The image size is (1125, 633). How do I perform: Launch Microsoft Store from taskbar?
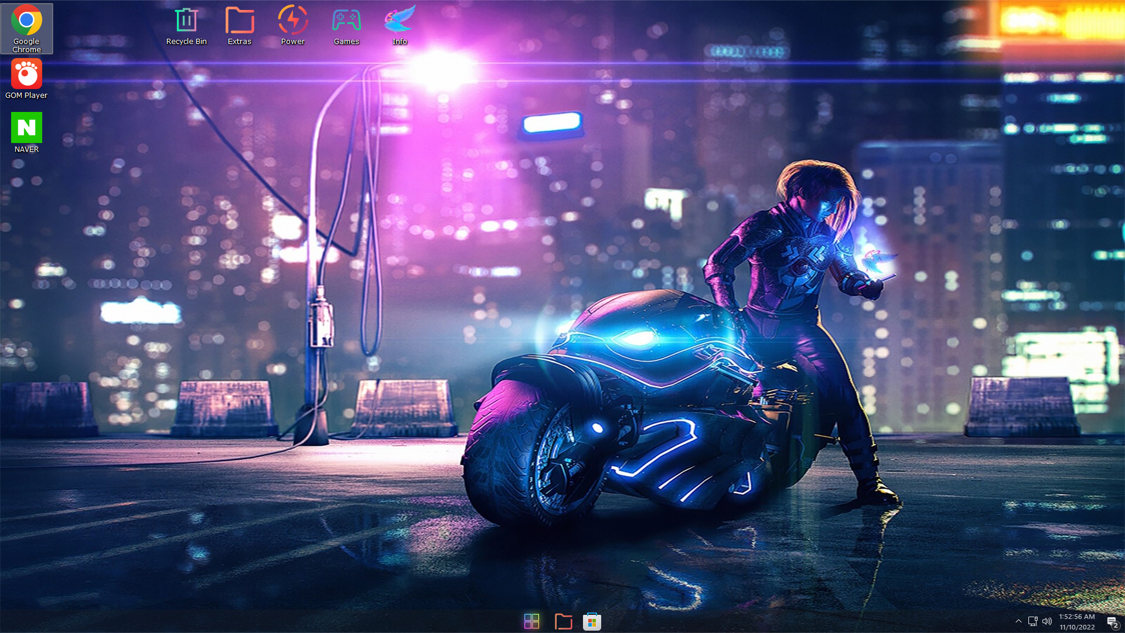click(x=592, y=621)
